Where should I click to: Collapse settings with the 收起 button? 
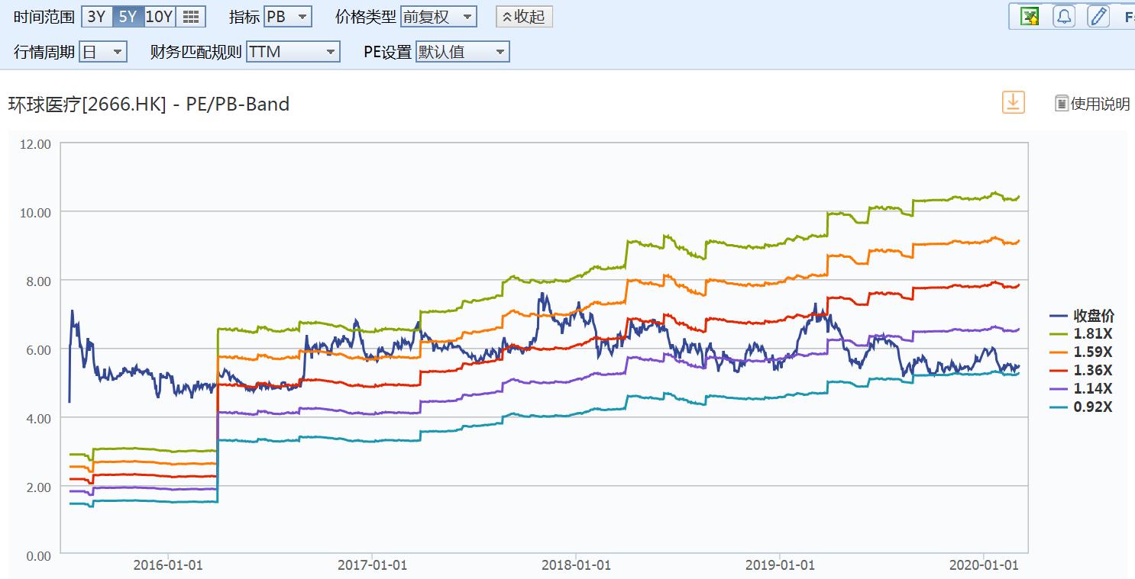click(524, 17)
